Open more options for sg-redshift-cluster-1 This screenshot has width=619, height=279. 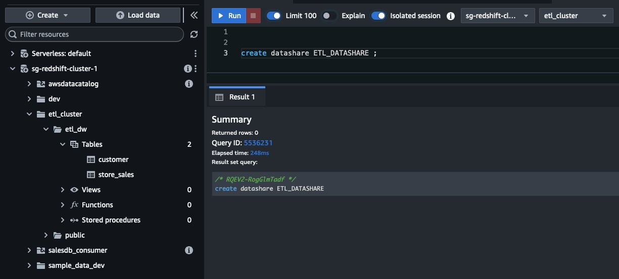coord(196,69)
